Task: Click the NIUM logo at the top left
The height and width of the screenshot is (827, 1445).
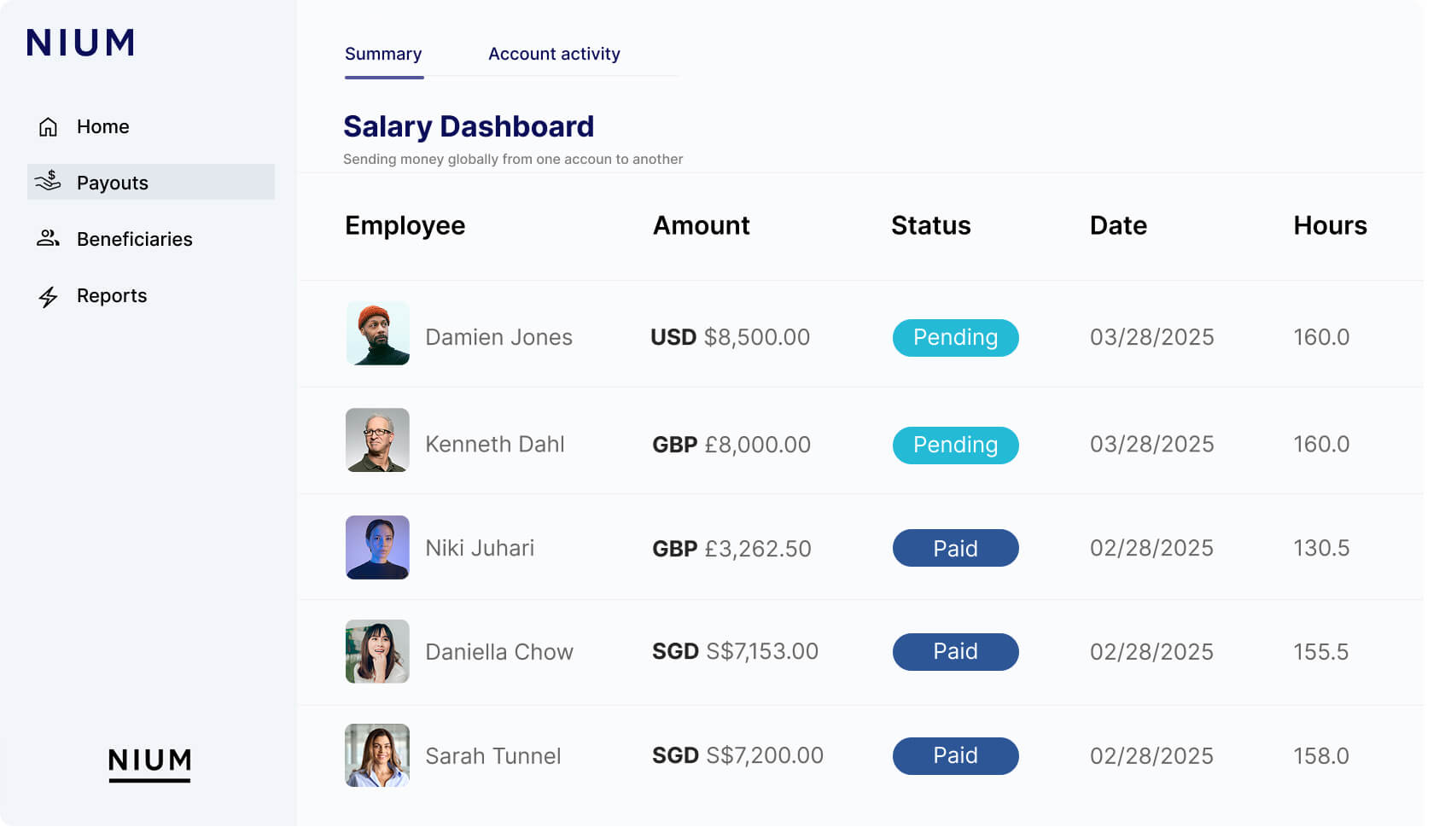Action: [79, 43]
